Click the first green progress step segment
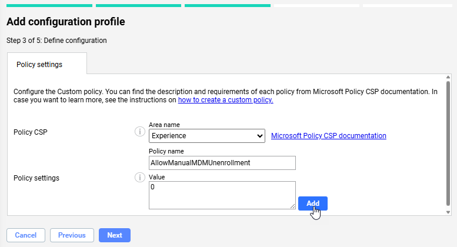The height and width of the screenshot is (247, 457). coord(49,6)
